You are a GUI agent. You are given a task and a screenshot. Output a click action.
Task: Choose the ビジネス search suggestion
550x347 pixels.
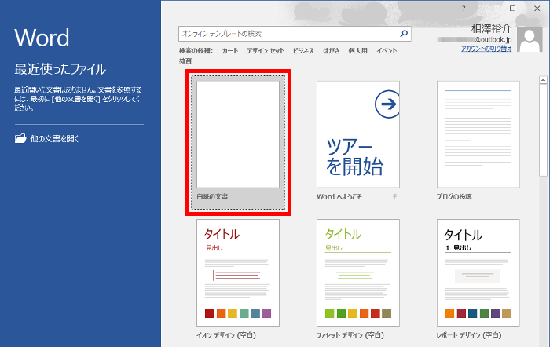tap(303, 51)
